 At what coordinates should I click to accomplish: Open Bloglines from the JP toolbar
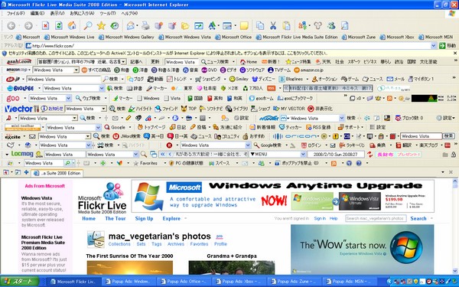pos(291,79)
